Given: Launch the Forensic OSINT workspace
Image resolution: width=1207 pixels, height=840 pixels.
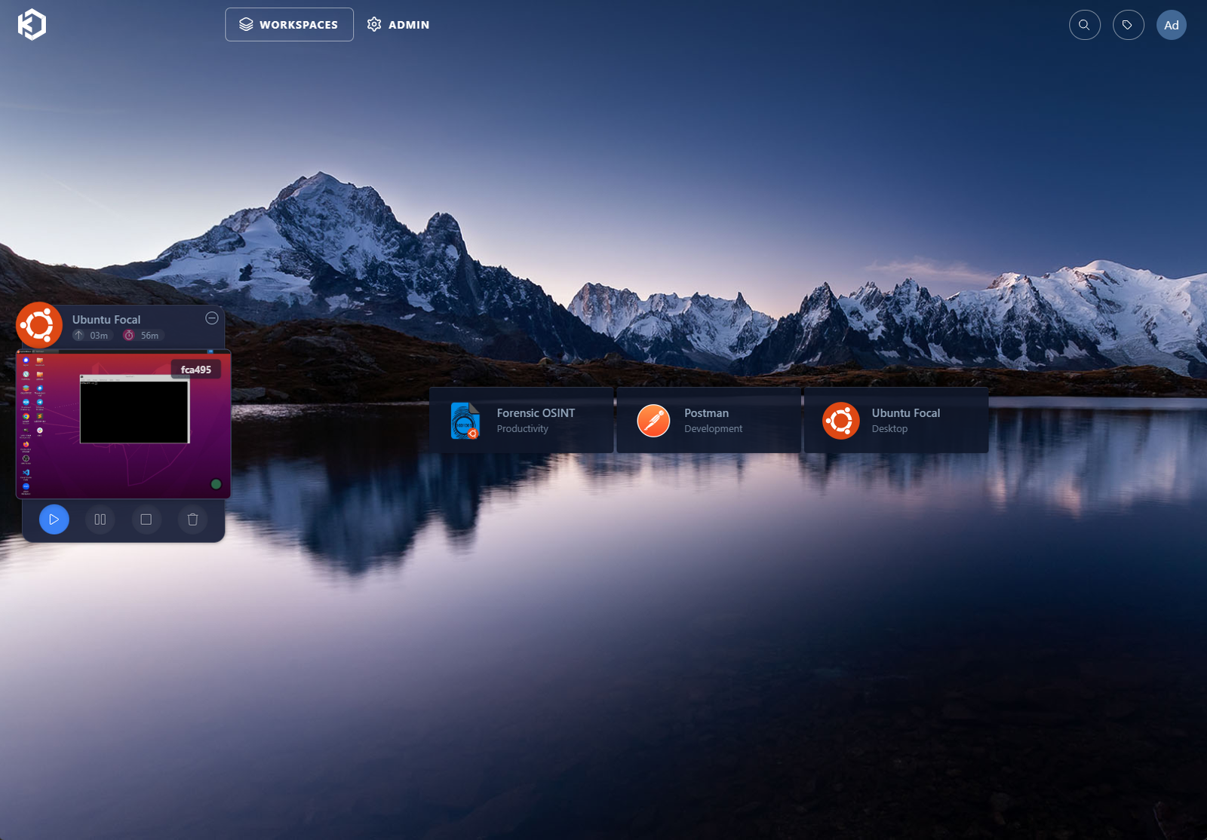Looking at the screenshot, I should (x=521, y=421).
